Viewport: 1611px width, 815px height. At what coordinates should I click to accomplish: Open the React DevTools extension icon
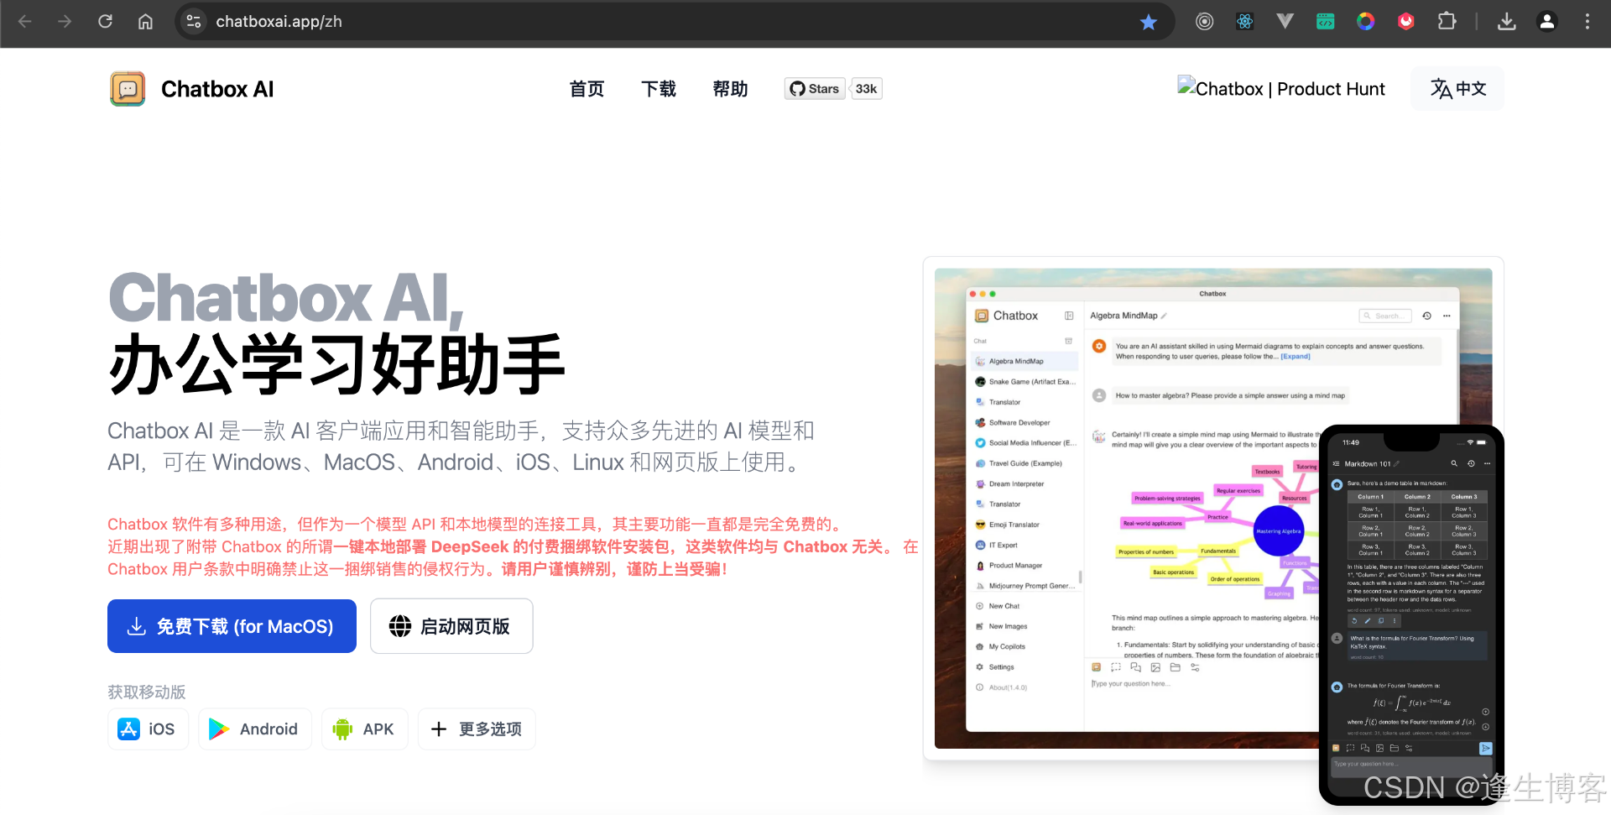[x=1245, y=22]
